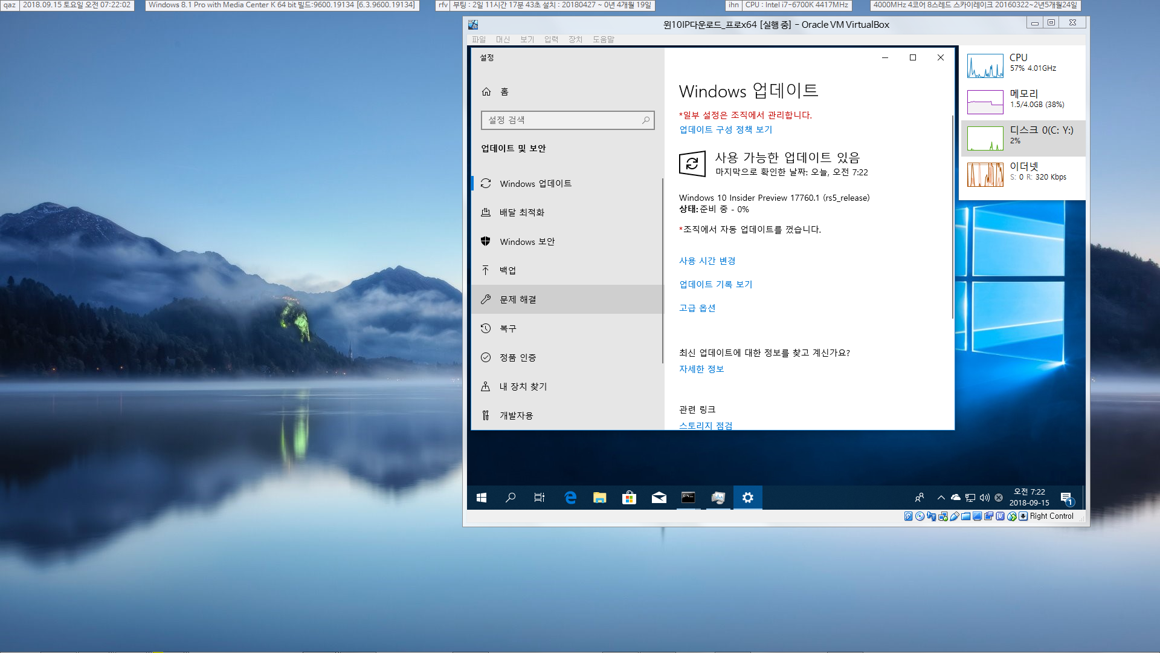Open VirtualBox 장치 menu
The height and width of the screenshot is (653, 1160).
tap(576, 39)
